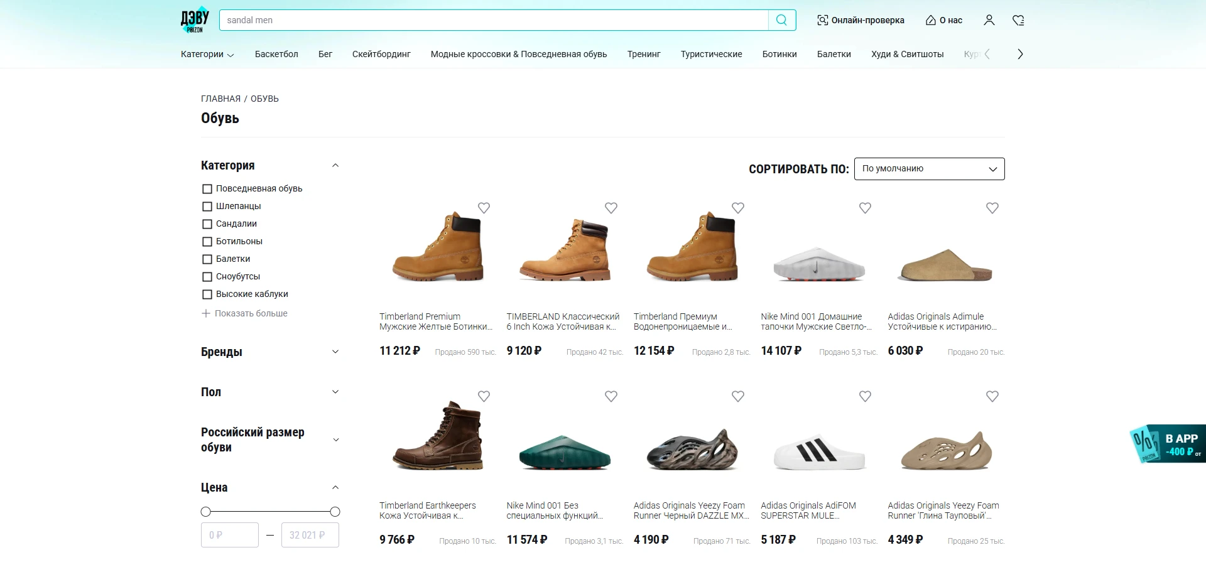Image resolution: width=1206 pixels, height=577 pixels.
Task: Open the Балетки nav category
Action: pos(834,54)
